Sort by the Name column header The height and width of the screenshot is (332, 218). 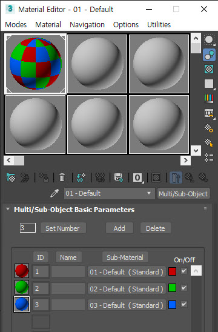pyautogui.click(x=68, y=257)
